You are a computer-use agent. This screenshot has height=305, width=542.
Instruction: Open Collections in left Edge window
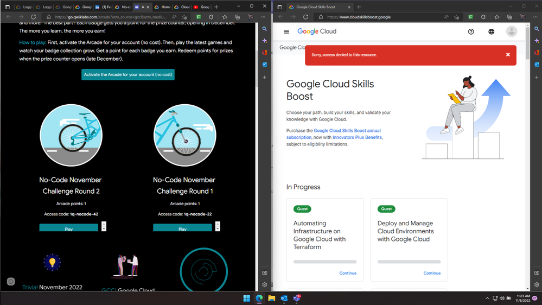click(x=238, y=17)
